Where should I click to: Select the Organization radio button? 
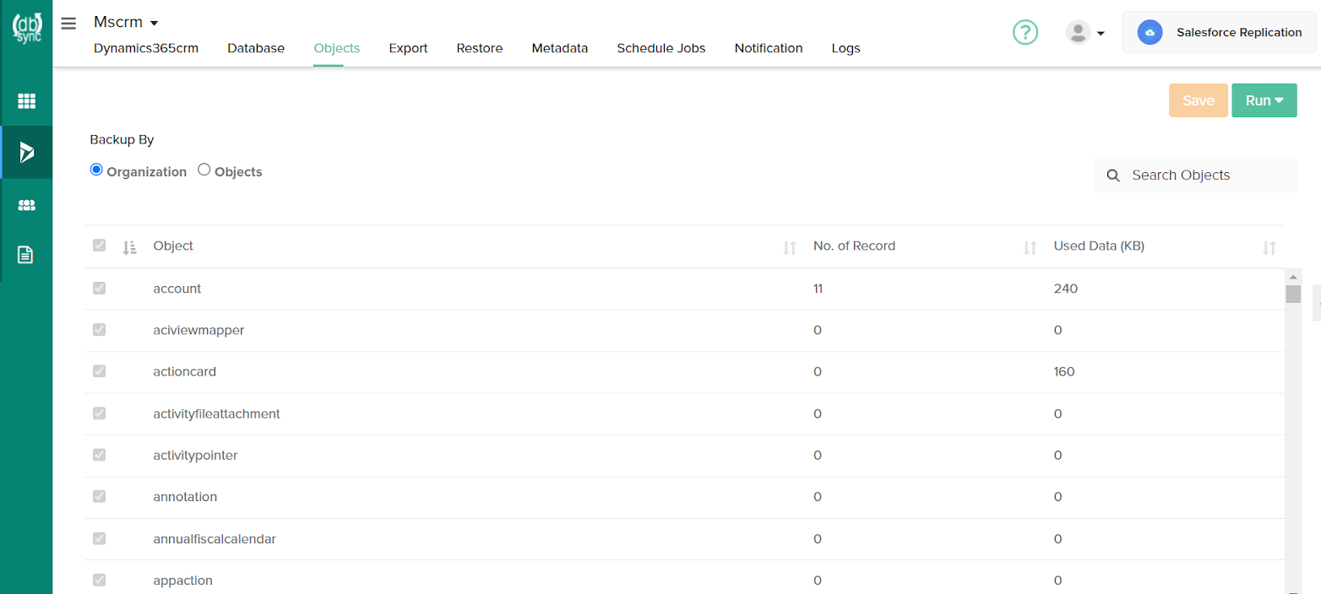pos(96,170)
